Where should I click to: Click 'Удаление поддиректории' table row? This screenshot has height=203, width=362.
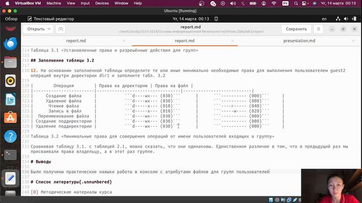click(157, 126)
